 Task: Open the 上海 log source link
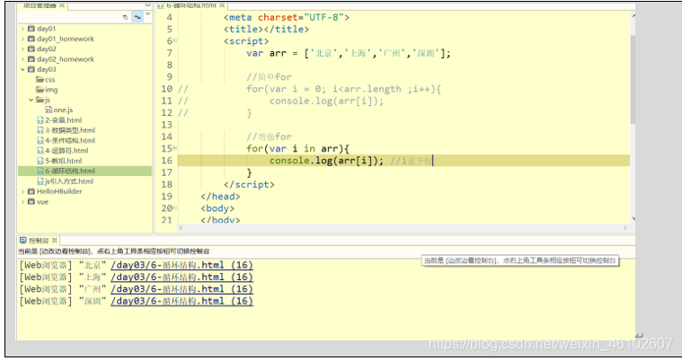click(x=182, y=277)
